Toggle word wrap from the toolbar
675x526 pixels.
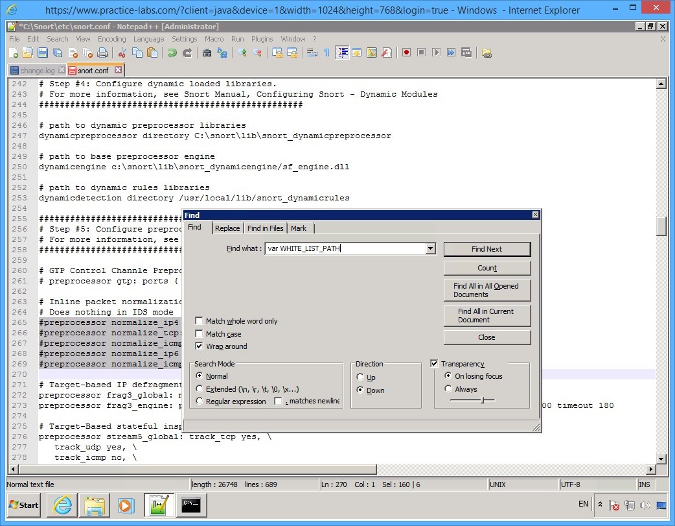pos(312,53)
